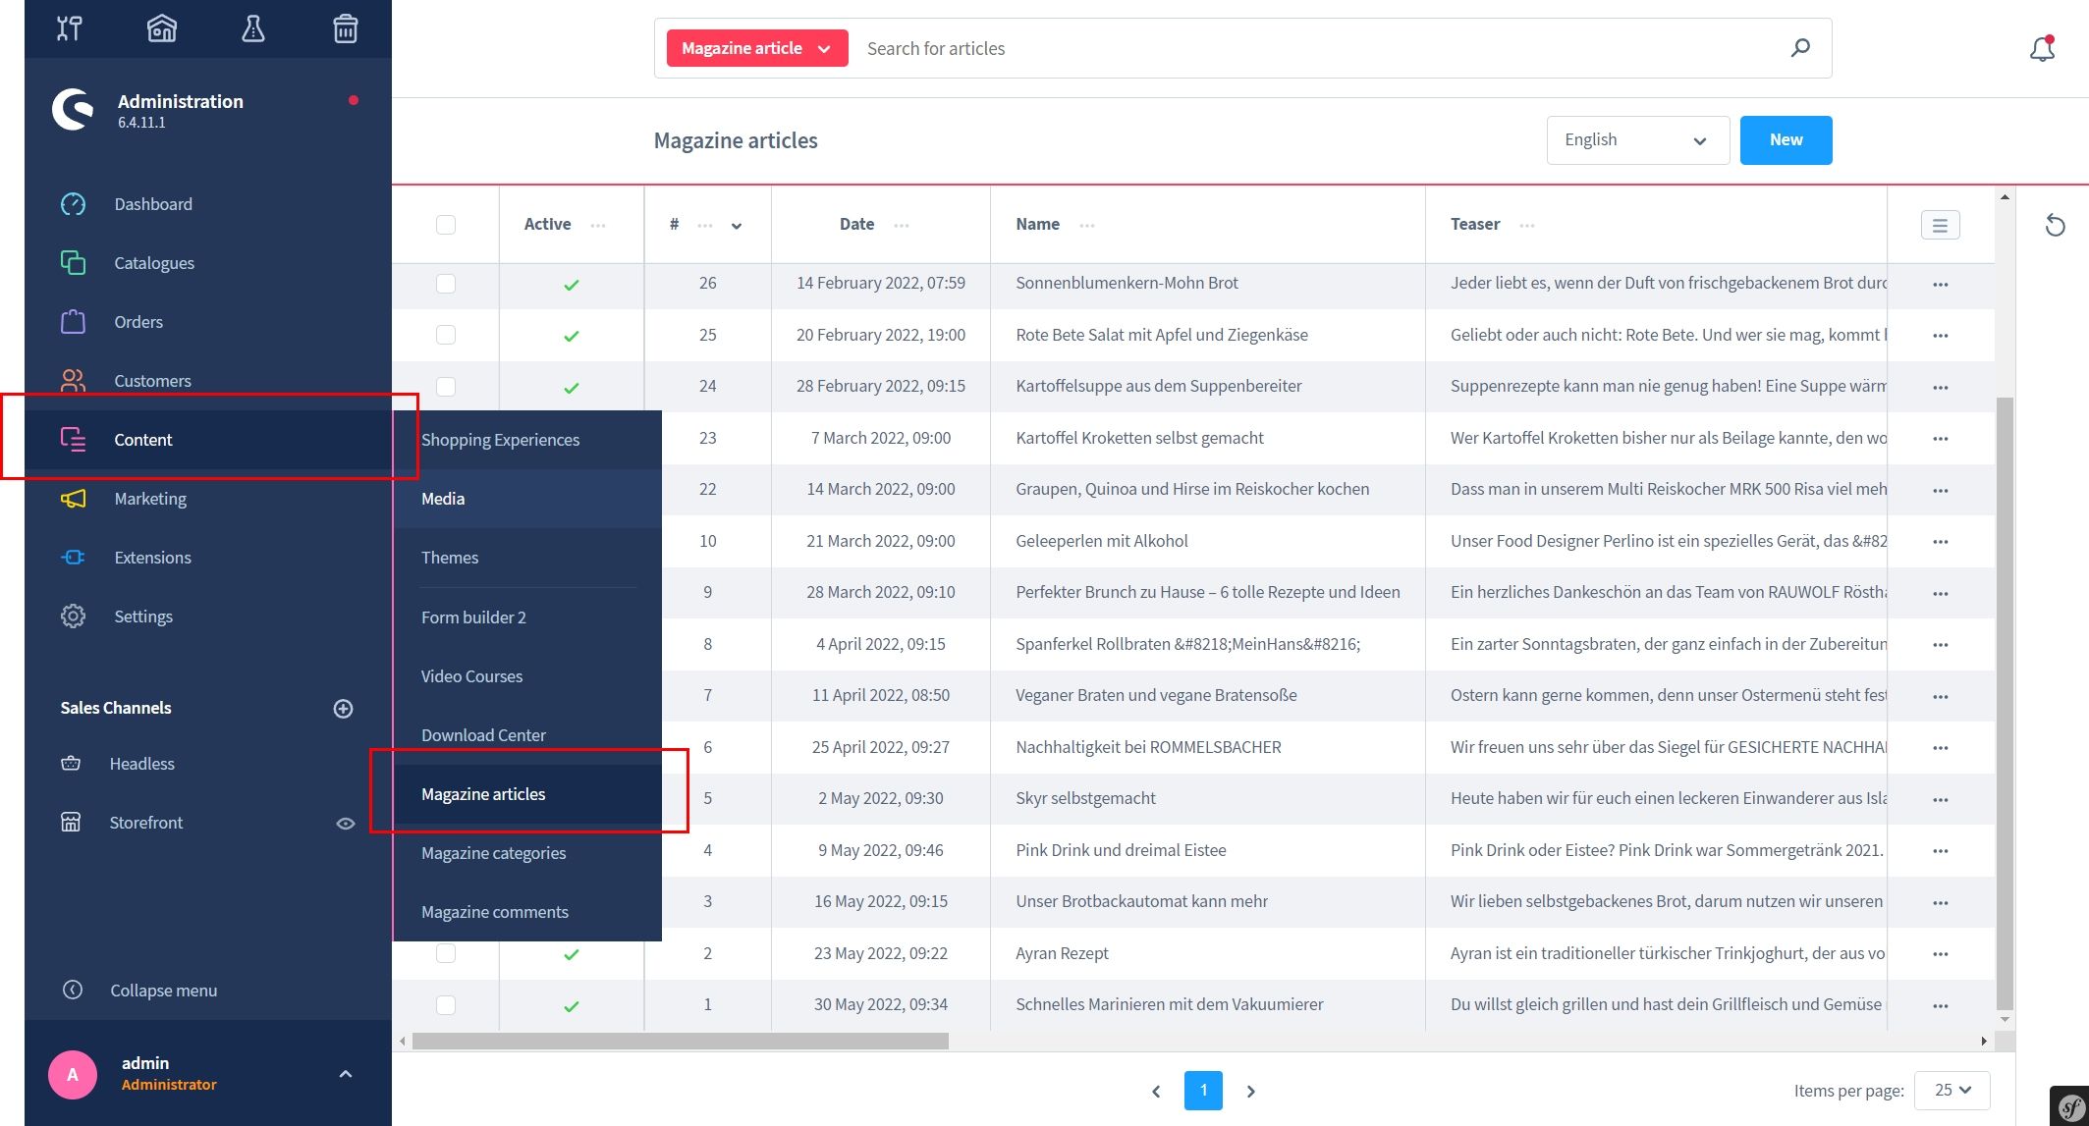Select Shopping Experiences in Content submenu
Screen dimensions: 2089x1126
click(x=500, y=440)
